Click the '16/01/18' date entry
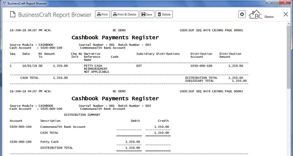This screenshot has width=293, height=156. 29,66
